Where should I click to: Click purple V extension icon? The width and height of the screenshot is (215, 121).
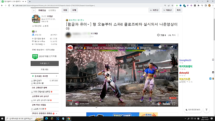coord(188,5)
